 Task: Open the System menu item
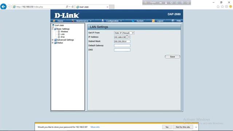click(x=138, y=21)
